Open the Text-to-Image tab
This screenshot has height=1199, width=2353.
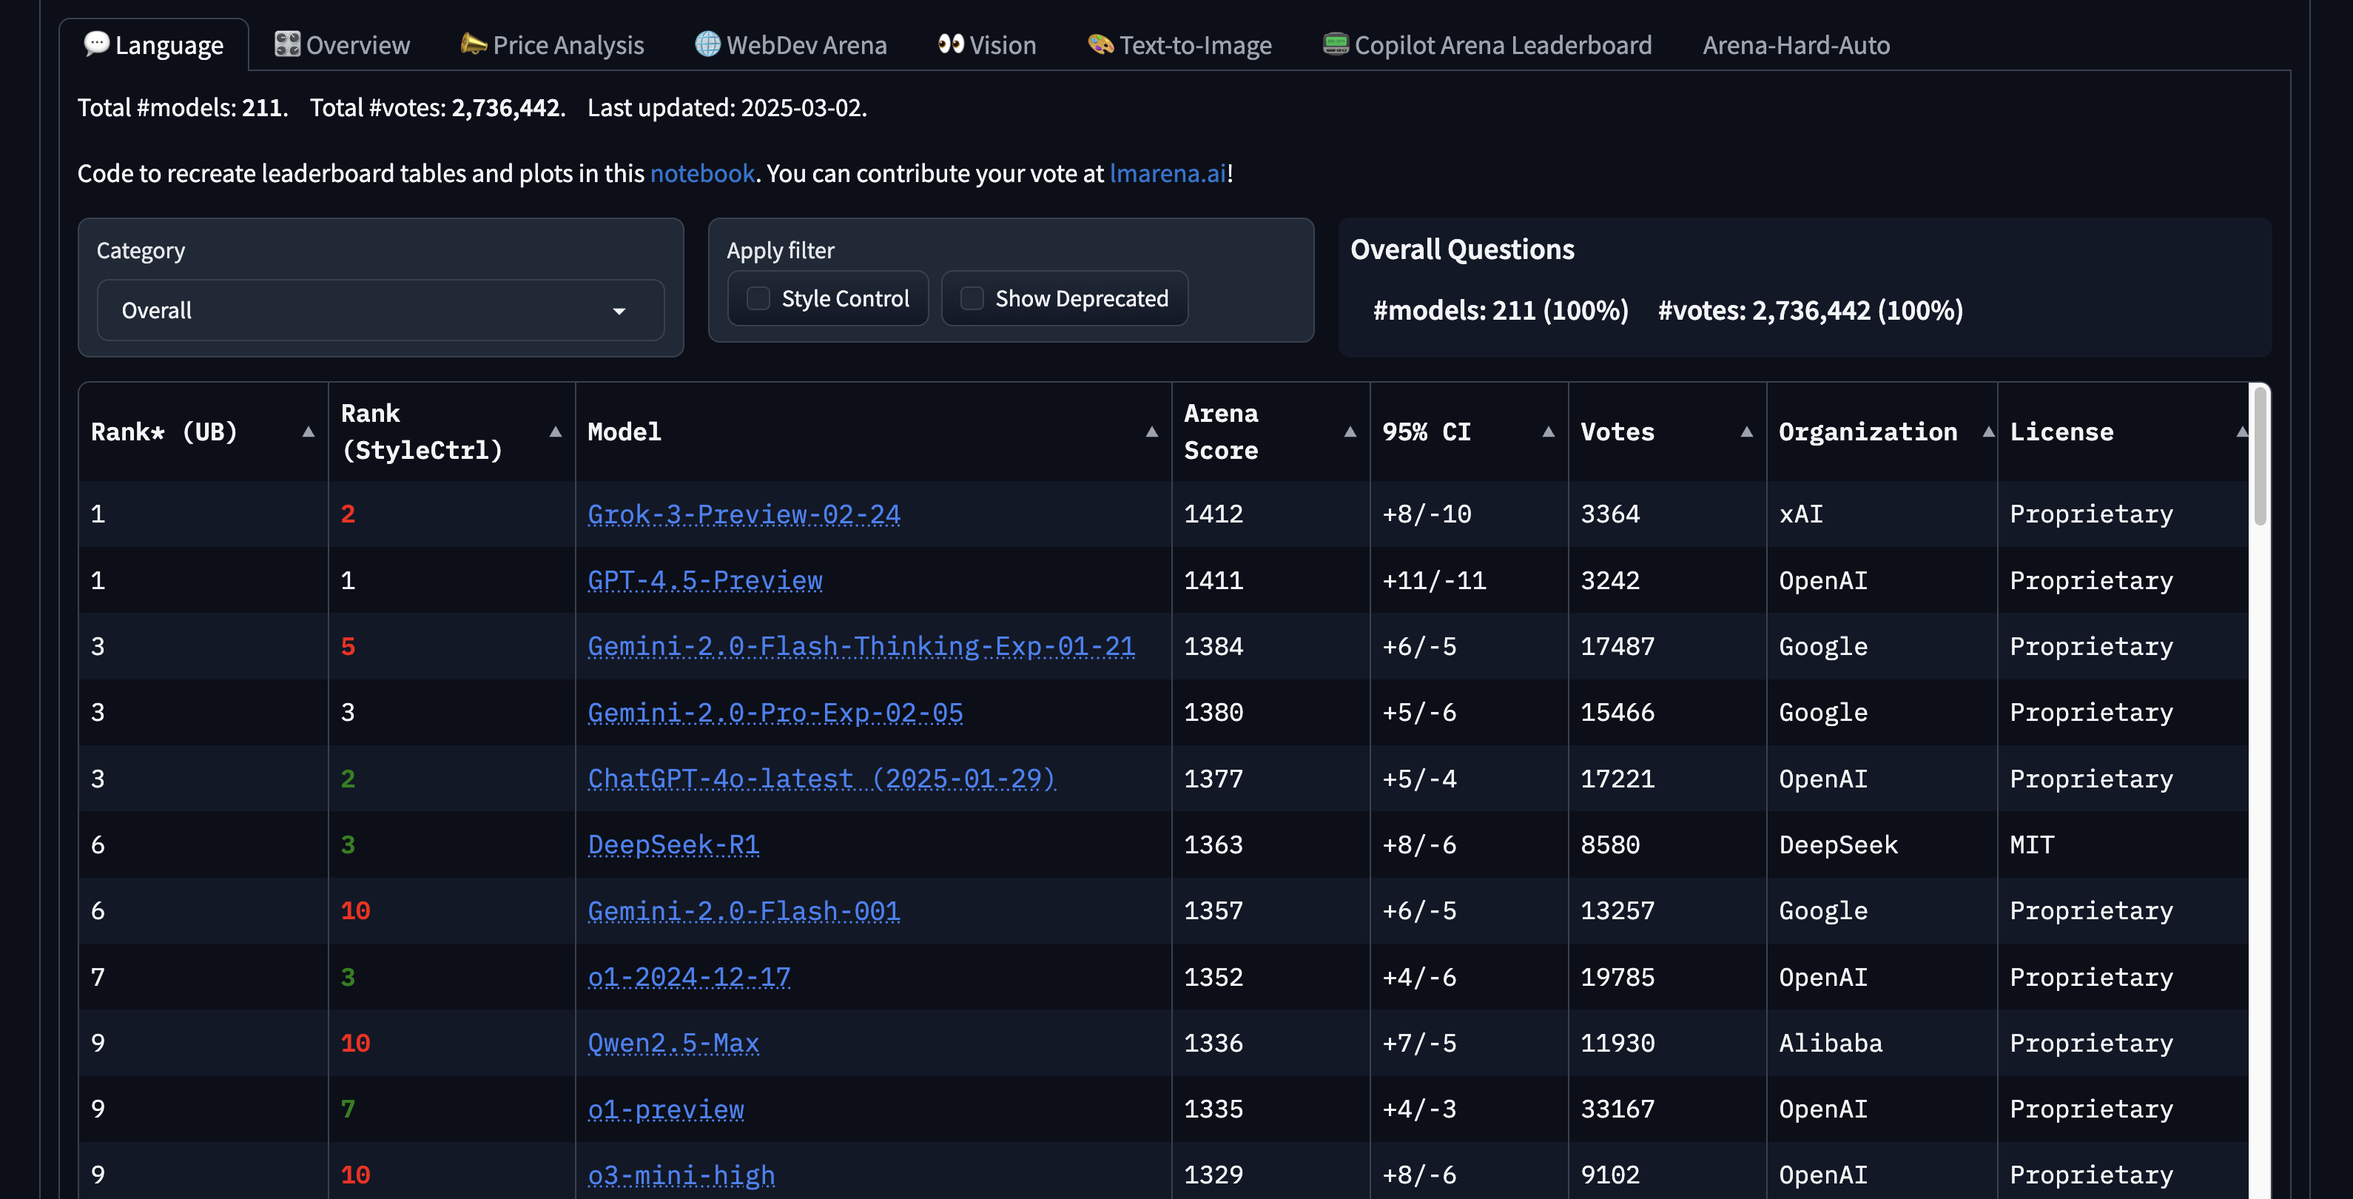[1179, 45]
